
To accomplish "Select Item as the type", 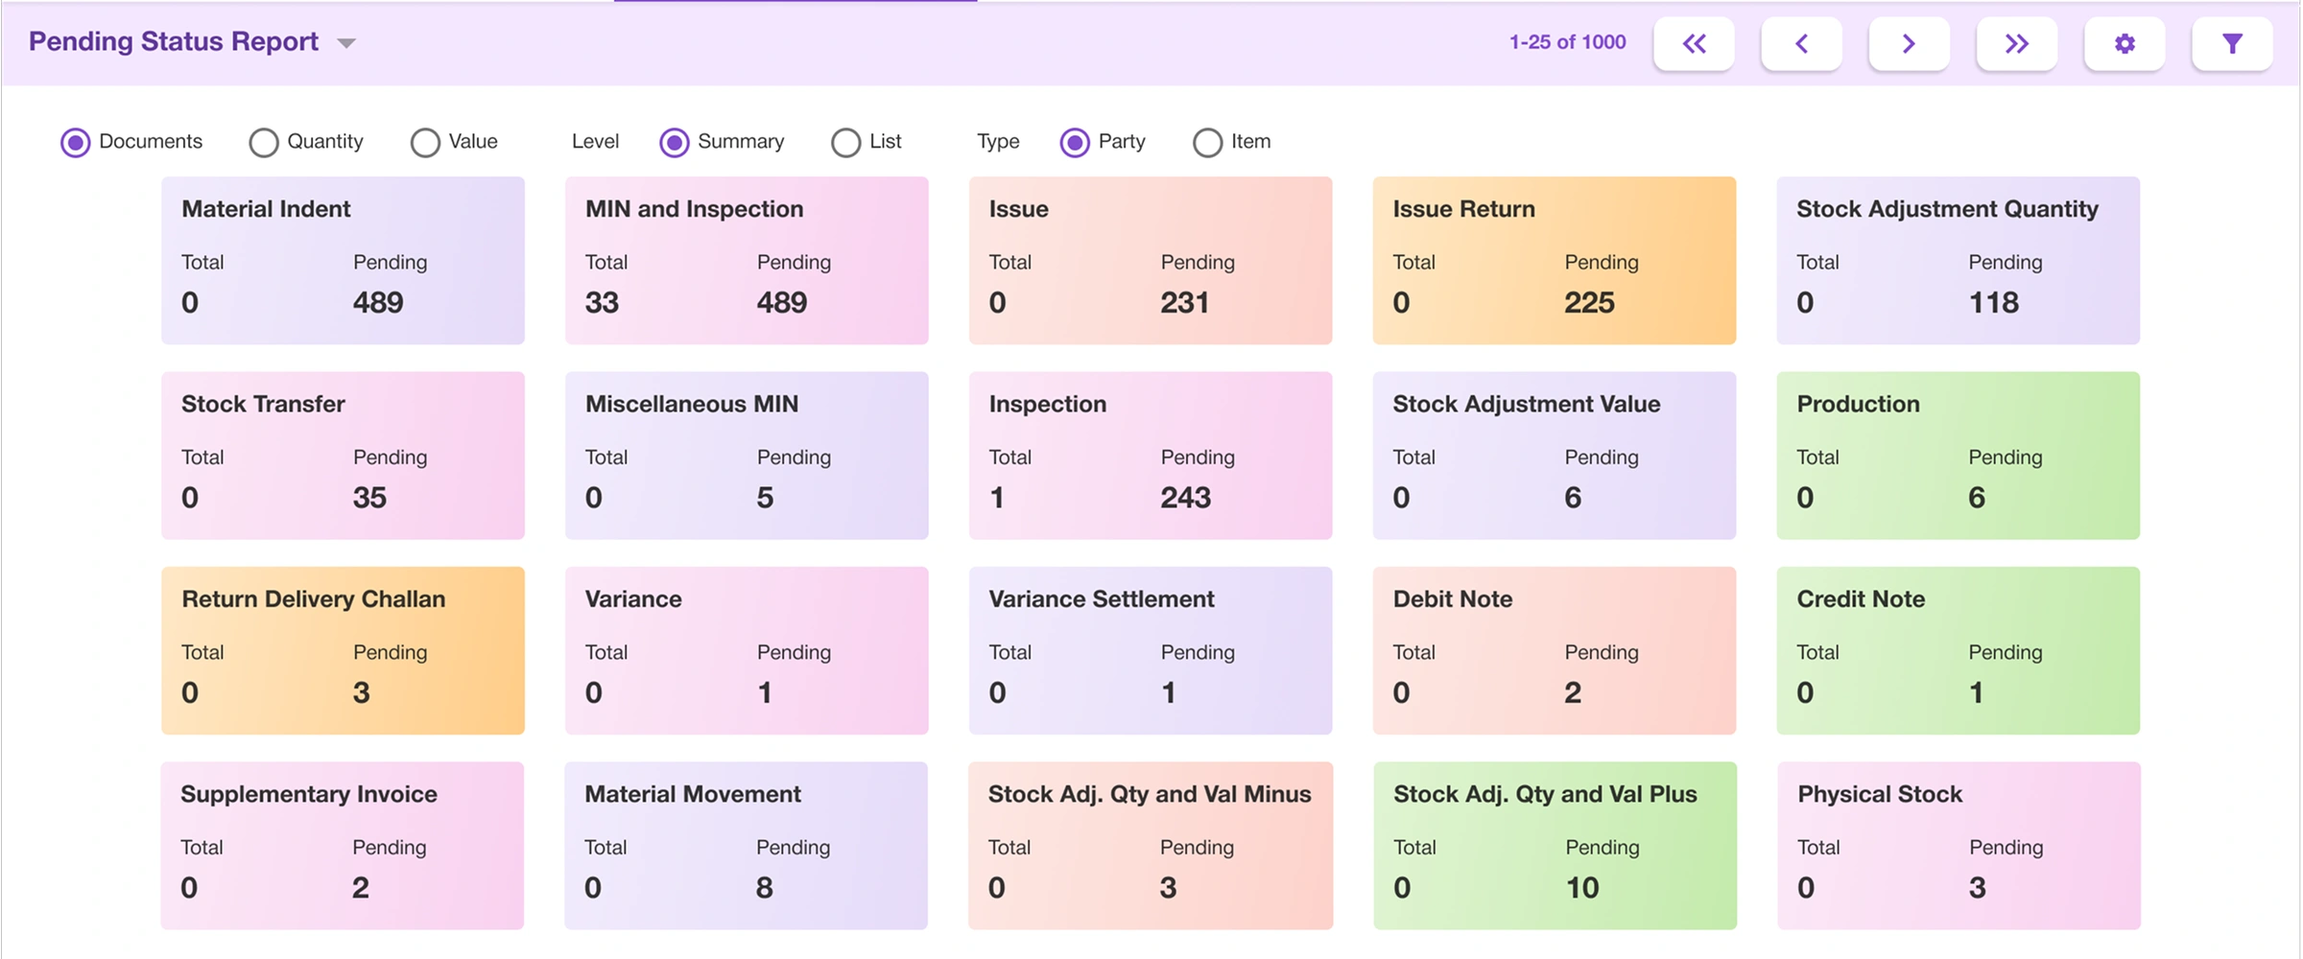I will pos(1207,143).
